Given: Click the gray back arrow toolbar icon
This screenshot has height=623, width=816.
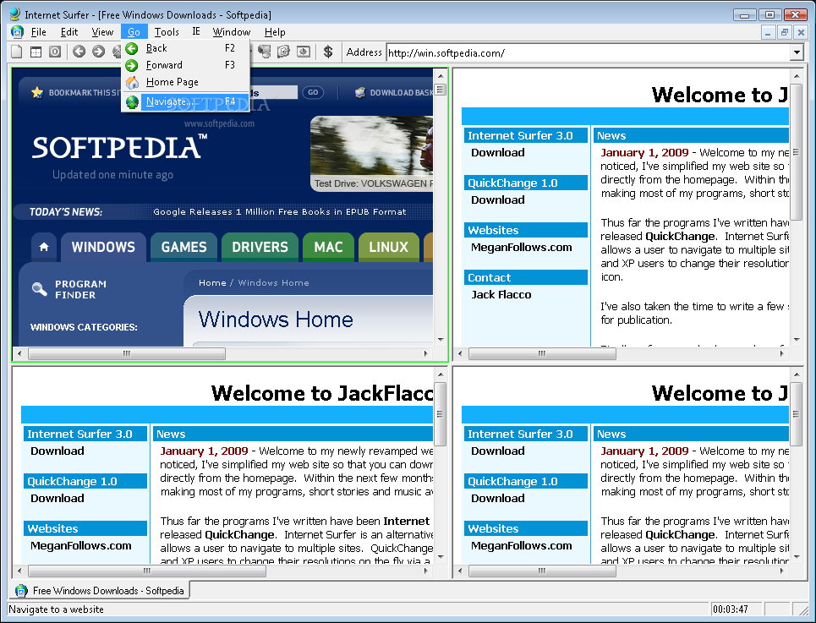Looking at the screenshot, I should 79,52.
